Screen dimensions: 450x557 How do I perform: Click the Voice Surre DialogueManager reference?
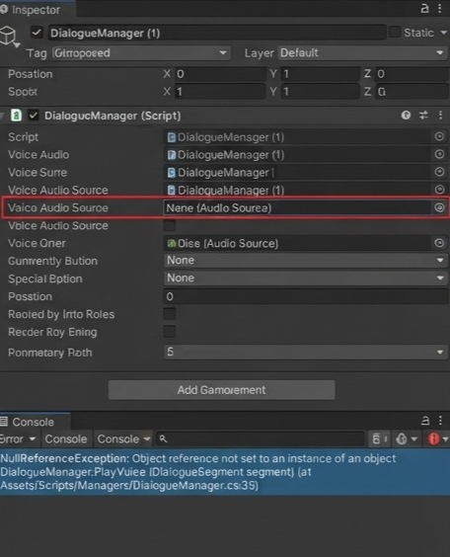tap(297, 173)
